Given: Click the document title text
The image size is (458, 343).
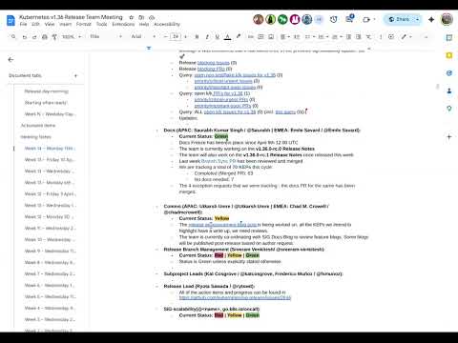Looking at the screenshot, I should 71,17.
